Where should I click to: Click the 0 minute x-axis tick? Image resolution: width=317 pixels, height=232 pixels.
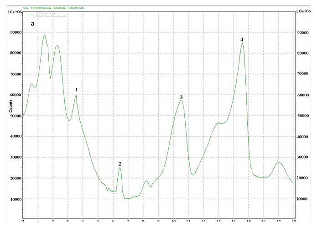pos(23,221)
